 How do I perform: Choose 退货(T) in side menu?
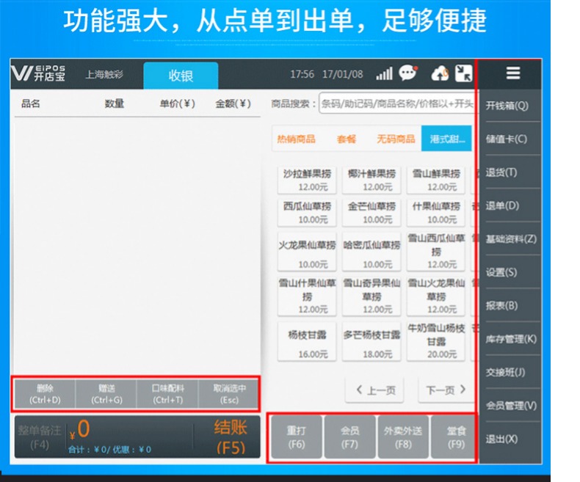510,172
